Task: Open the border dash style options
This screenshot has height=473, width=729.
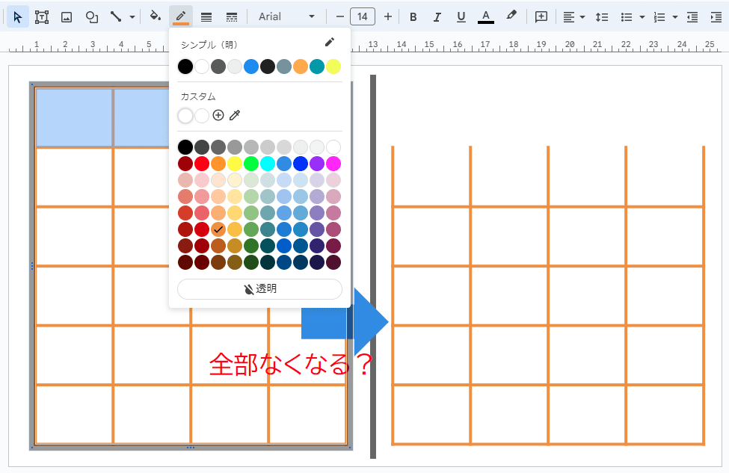Action: pos(232,17)
